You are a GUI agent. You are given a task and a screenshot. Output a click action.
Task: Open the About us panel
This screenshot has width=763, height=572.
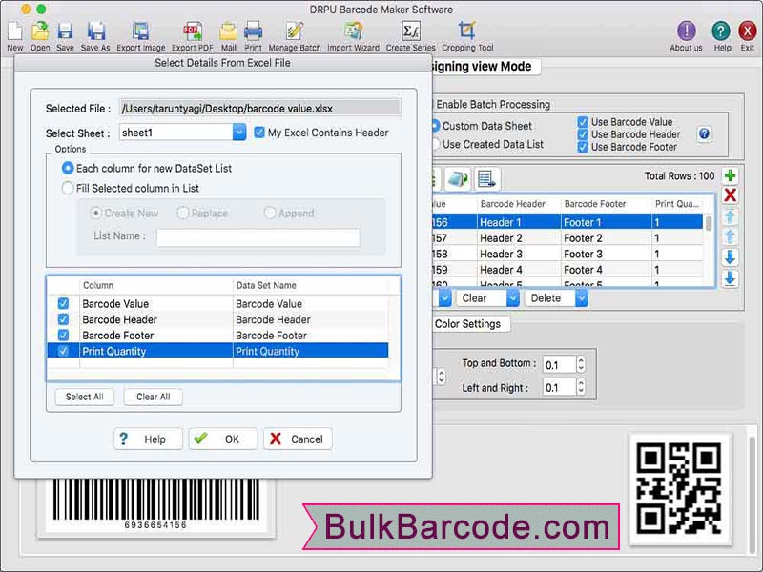click(685, 31)
